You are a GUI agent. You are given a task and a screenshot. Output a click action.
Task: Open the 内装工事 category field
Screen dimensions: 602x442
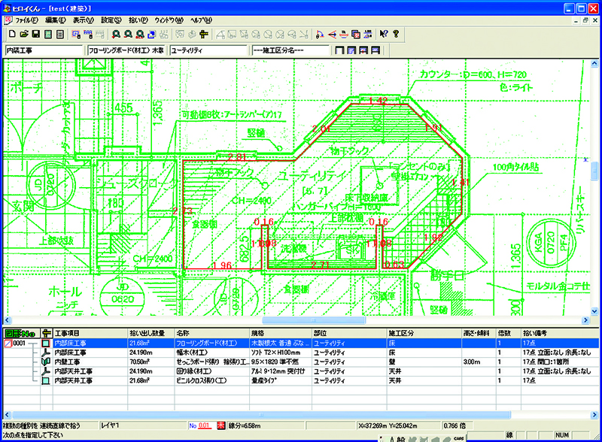tap(43, 50)
